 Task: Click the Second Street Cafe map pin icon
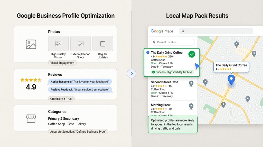[191, 84]
